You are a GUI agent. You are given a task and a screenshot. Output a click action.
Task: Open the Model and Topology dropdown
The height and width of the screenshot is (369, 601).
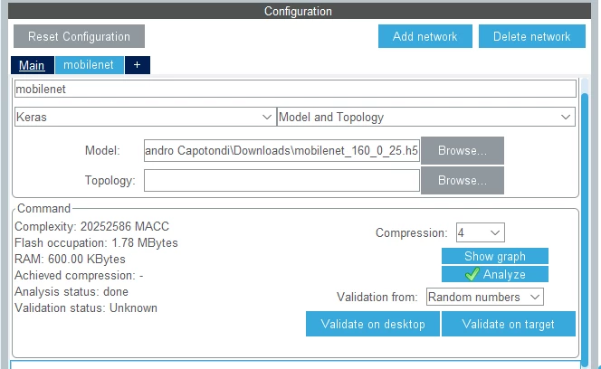click(425, 117)
